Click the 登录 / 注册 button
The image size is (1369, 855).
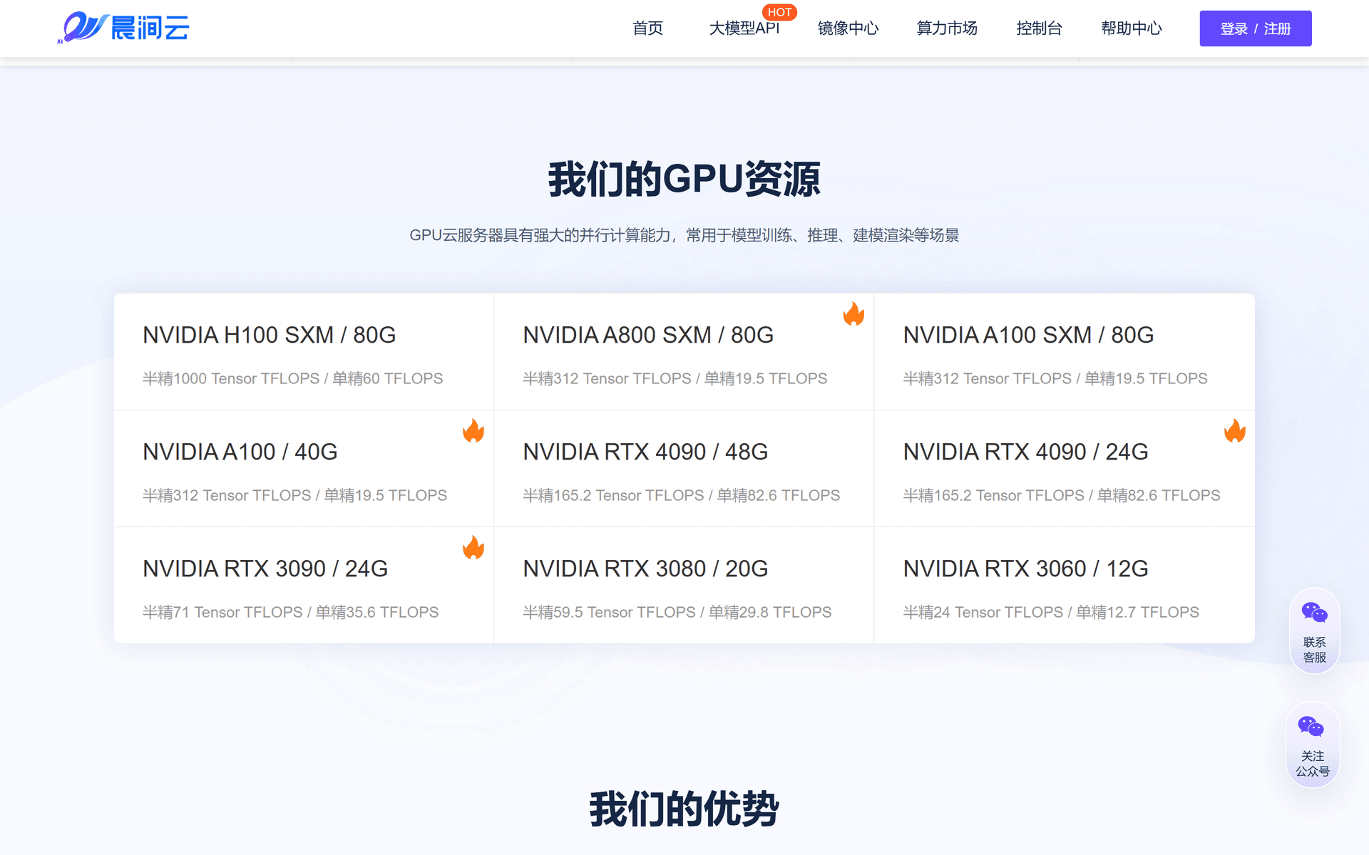coord(1256,28)
